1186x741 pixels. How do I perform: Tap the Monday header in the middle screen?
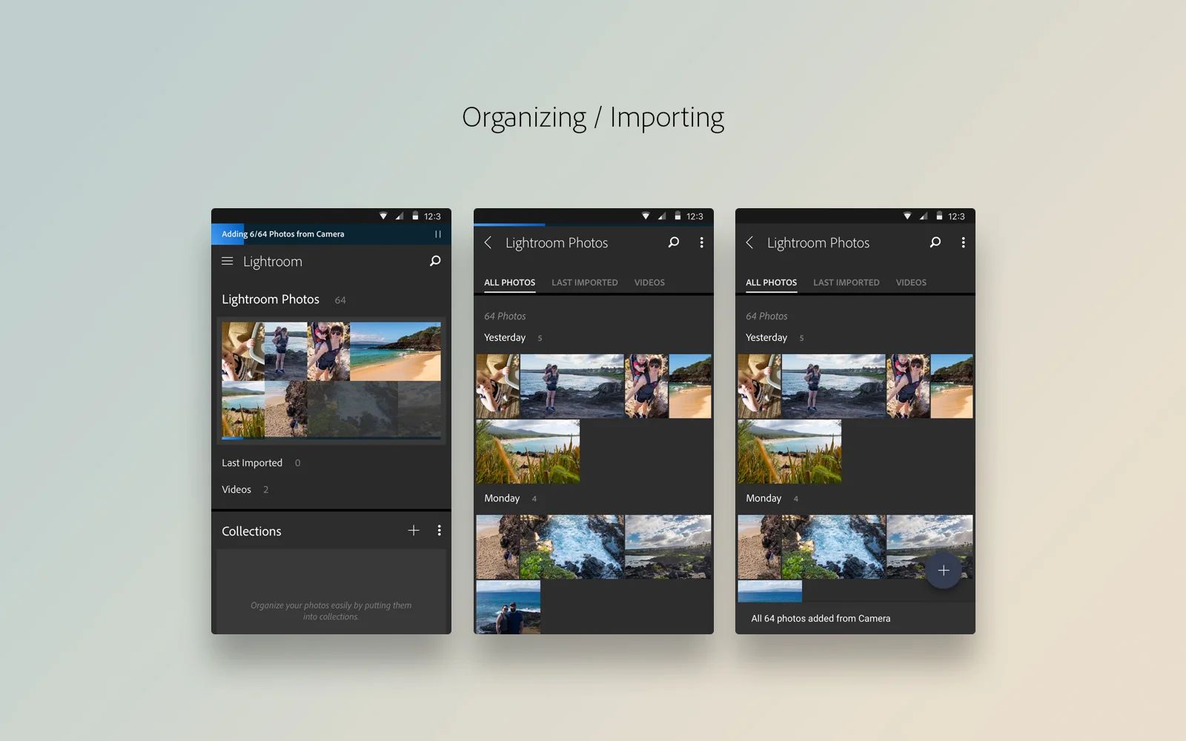[x=510, y=499]
